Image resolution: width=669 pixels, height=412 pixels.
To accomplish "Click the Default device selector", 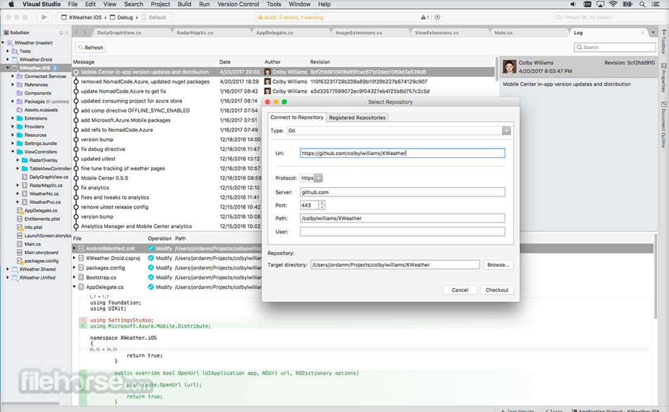I will [x=154, y=18].
